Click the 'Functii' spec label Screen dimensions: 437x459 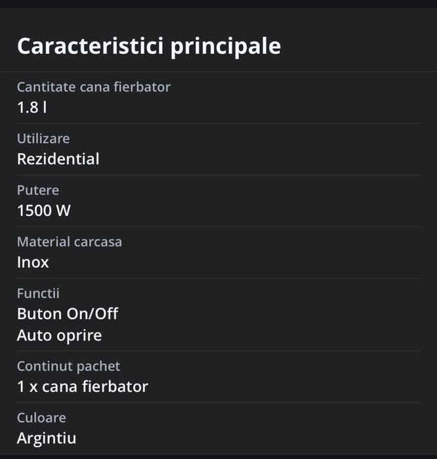click(38, 293)
